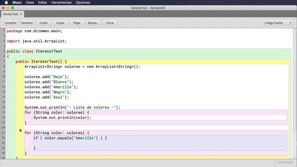Click the yellow minimize window button
The height and width of the screenshot is (167, 297).
[x=8, y=8]
